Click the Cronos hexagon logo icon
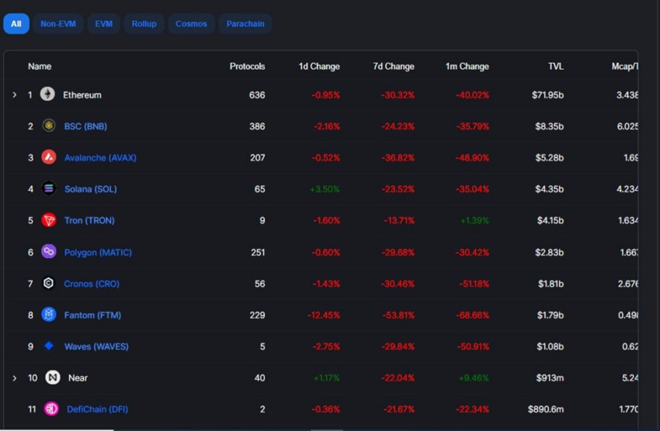The height and width of the screenshot is (431, 660). (49, 283)
